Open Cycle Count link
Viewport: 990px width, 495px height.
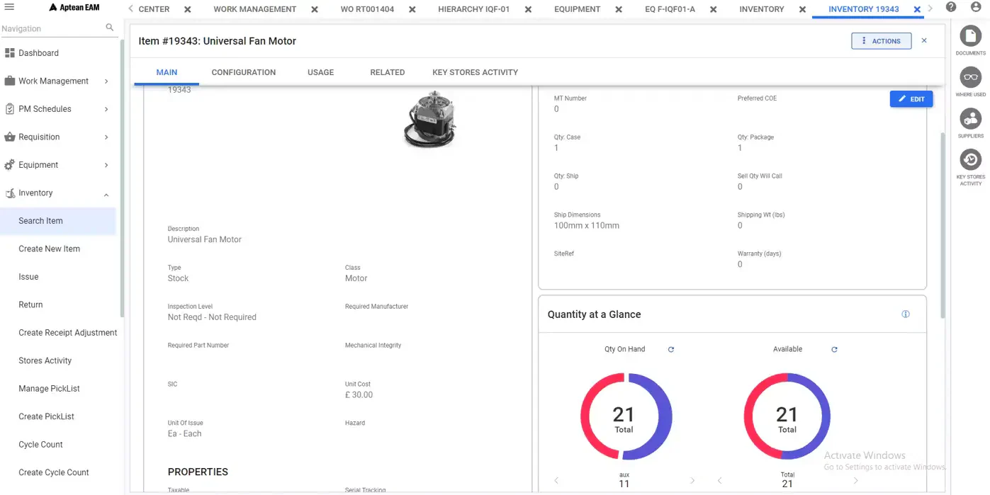coord(40,445)
